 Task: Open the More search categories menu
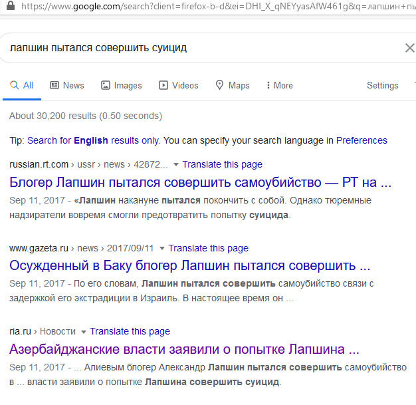pos(280,85)
